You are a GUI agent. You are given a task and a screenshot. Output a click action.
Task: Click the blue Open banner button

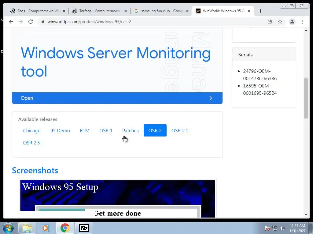(117, 98)
